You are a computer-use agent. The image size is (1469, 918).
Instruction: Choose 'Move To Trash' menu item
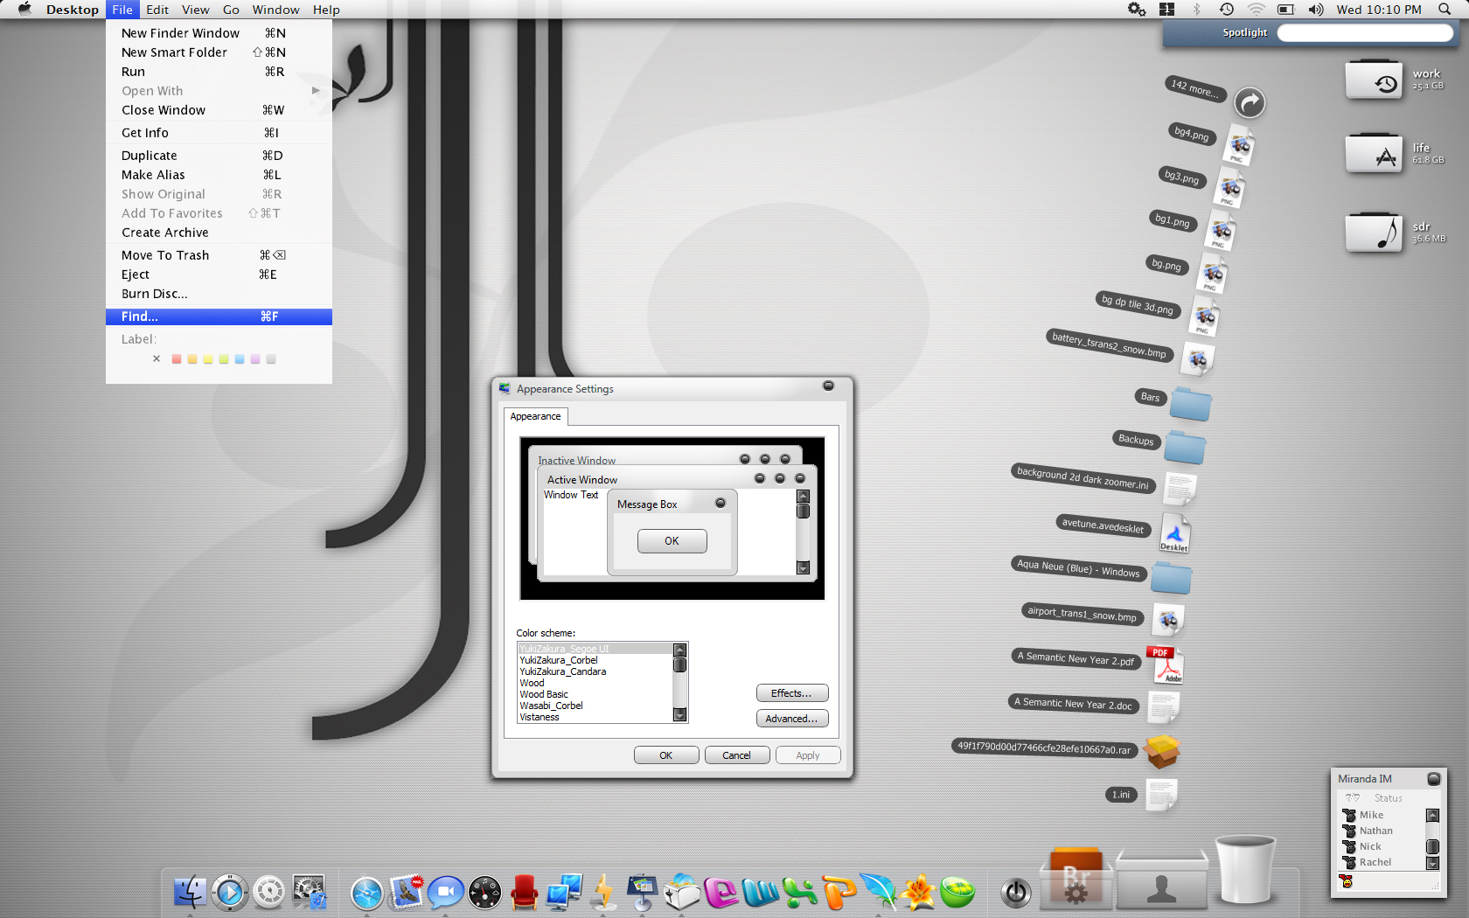click(219, 255)
